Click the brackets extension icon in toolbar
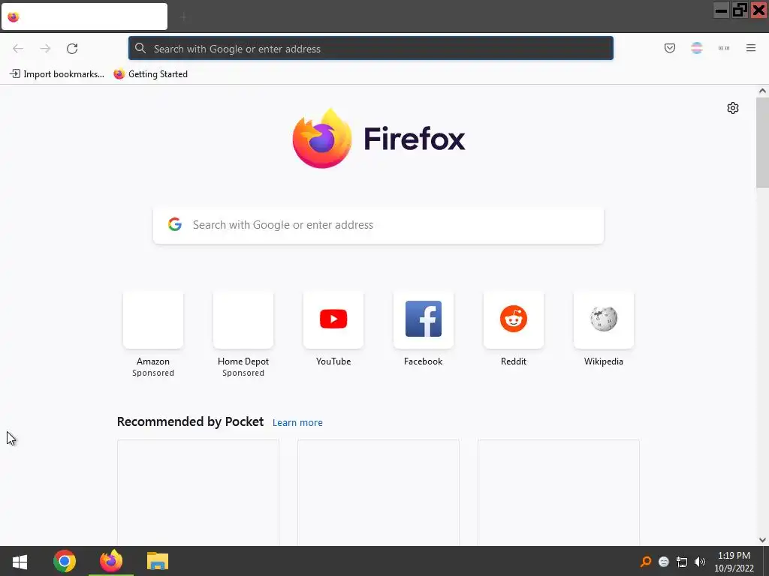This screenshot has height=576, width=769. pos(723,48)
